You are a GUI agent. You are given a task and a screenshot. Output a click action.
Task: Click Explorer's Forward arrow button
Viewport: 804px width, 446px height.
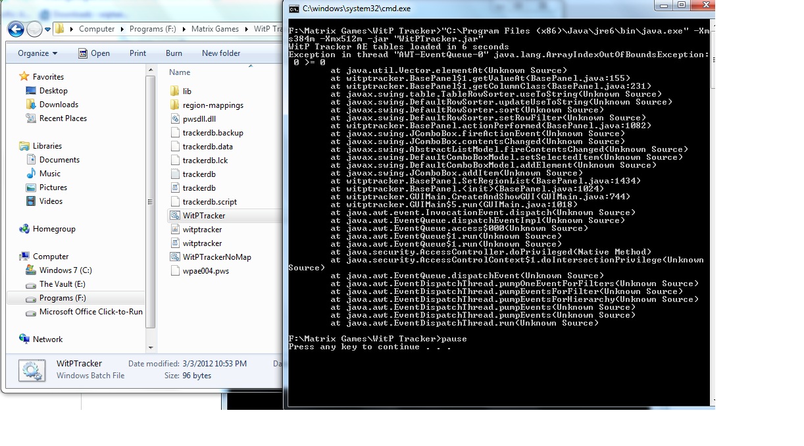(34, 29)
